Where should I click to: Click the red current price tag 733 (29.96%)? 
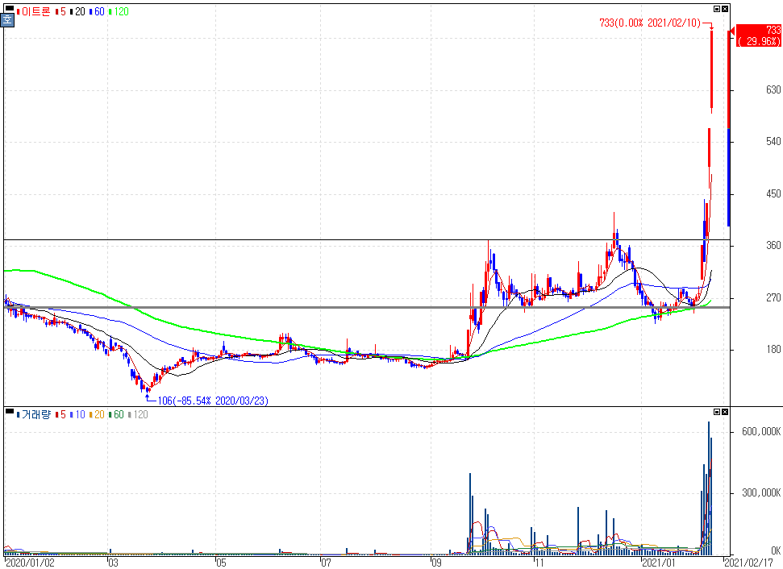759,35
